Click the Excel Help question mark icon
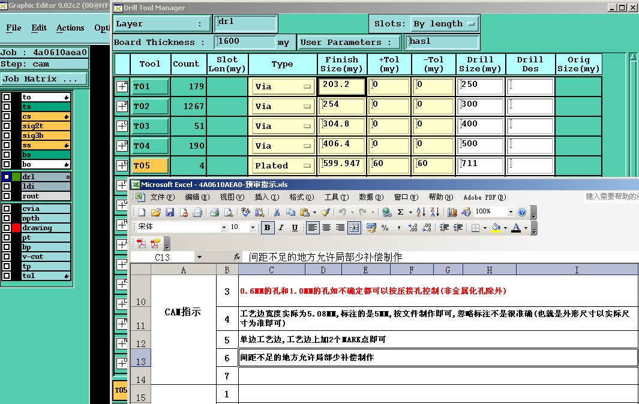 click(522, 212)
